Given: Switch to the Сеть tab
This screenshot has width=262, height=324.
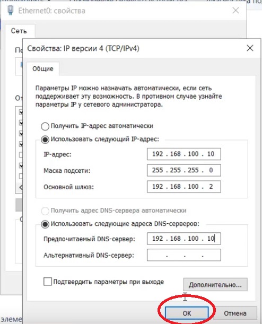Looking at the screenshot, I should (19, 31).
